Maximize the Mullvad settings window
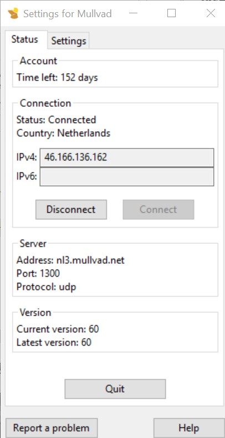225x438 pixels. tap(171, 13)
